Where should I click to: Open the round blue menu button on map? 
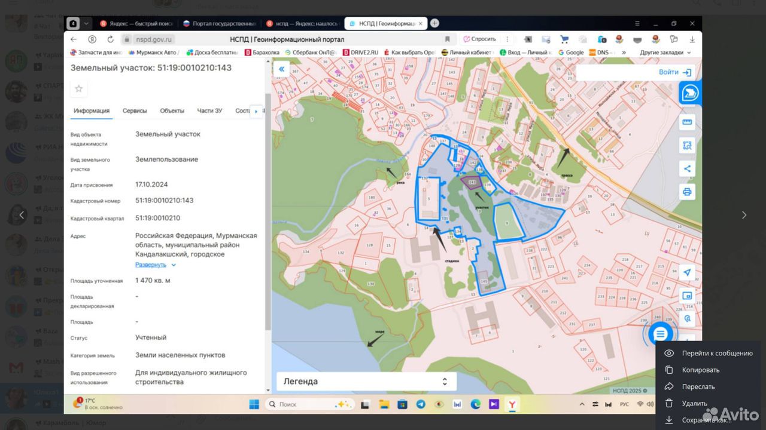660,334
